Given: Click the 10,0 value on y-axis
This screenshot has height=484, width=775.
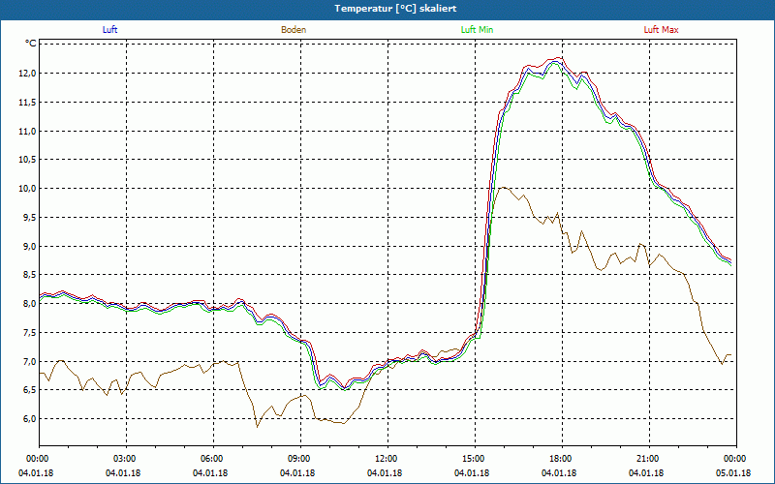Looking at the screenshot, I should pyautogui.click(x=27, y=188).
